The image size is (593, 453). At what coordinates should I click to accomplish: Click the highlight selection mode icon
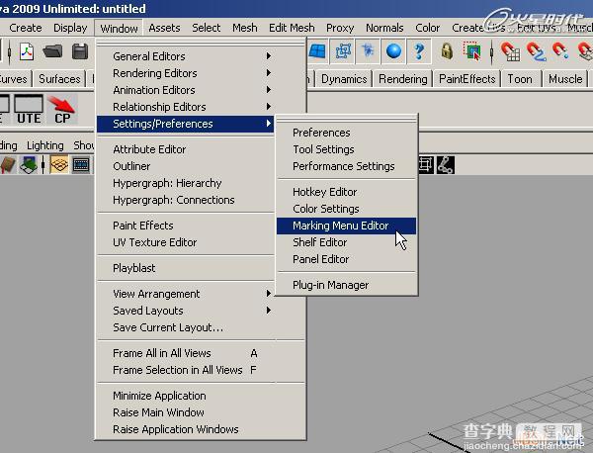point(472,51)
